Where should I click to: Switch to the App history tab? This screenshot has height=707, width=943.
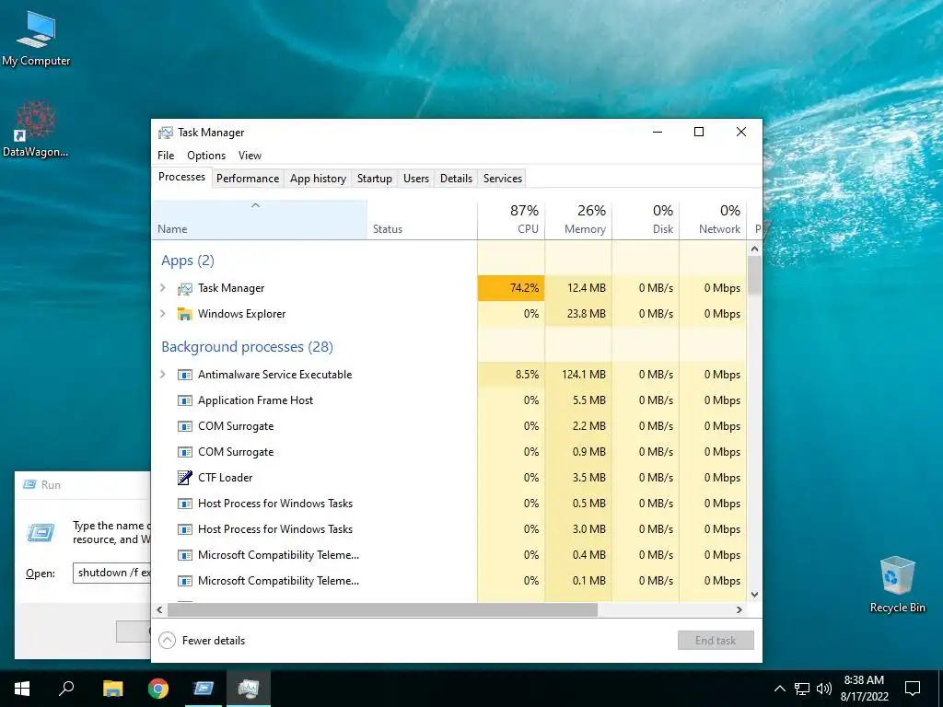[318, 179]
